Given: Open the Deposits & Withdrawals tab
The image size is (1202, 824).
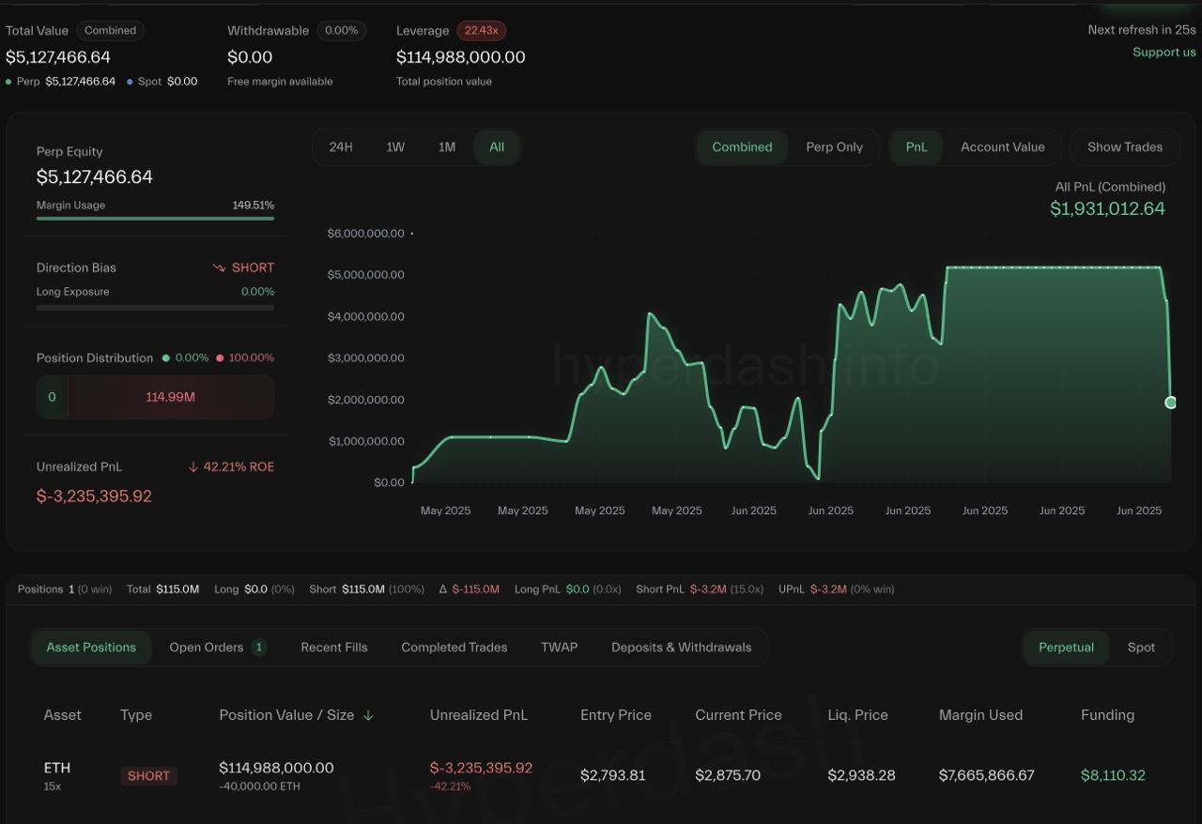Looking at the screenshot, I should pyautogui.click(x=682, y=648).
